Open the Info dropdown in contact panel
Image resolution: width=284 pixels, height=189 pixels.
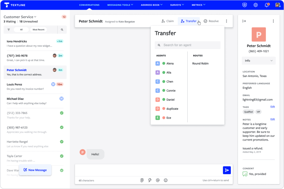pyautogui.click(x=258, y=60)
